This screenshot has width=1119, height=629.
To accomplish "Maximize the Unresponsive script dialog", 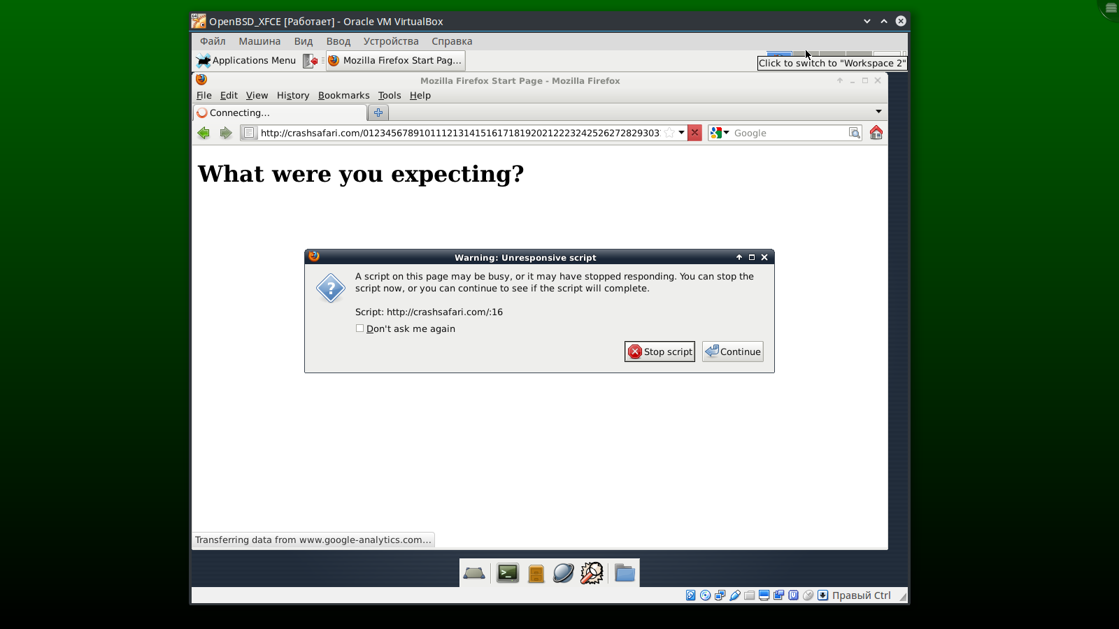I will 752,257.
